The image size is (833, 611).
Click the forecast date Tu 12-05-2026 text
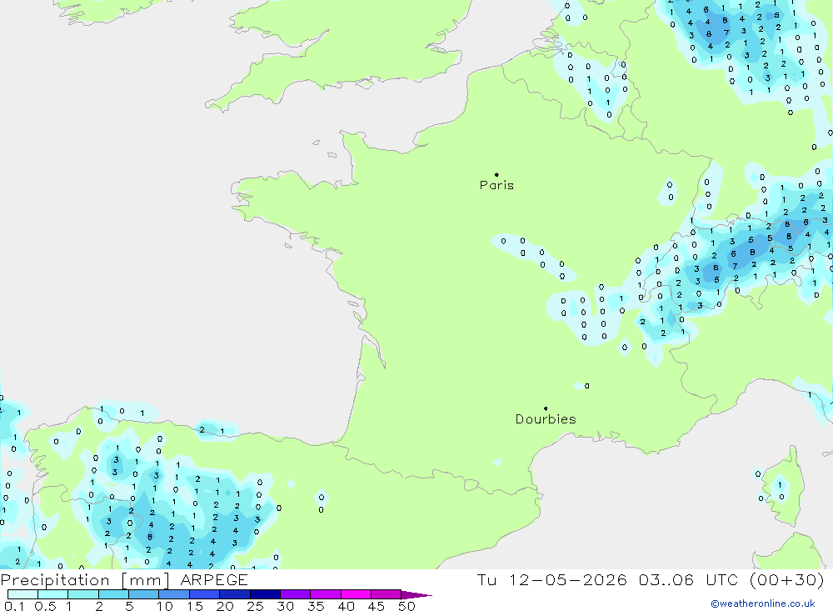(551, 579)
